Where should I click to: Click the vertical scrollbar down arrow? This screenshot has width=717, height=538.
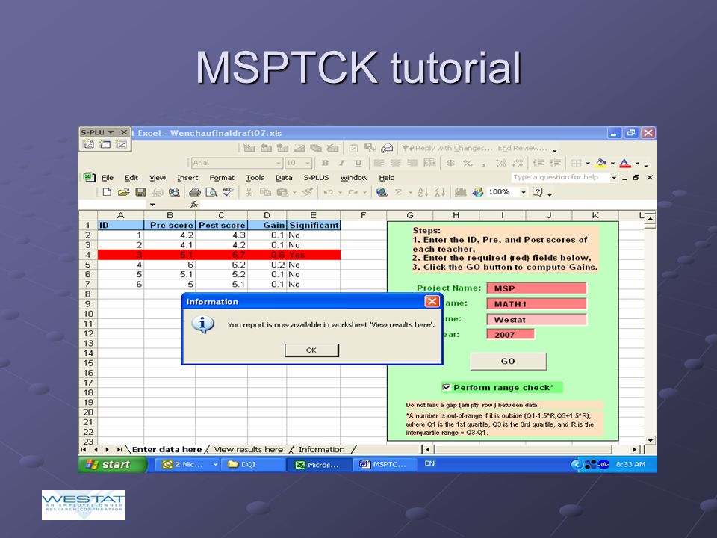click(651, 440)
